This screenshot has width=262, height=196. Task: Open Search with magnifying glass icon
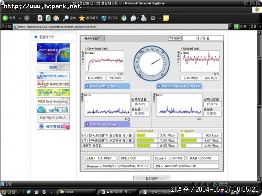(x=69, y=18)
